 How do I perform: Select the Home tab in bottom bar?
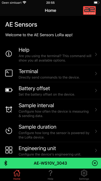pyautogui.click(x=17, y=175)
